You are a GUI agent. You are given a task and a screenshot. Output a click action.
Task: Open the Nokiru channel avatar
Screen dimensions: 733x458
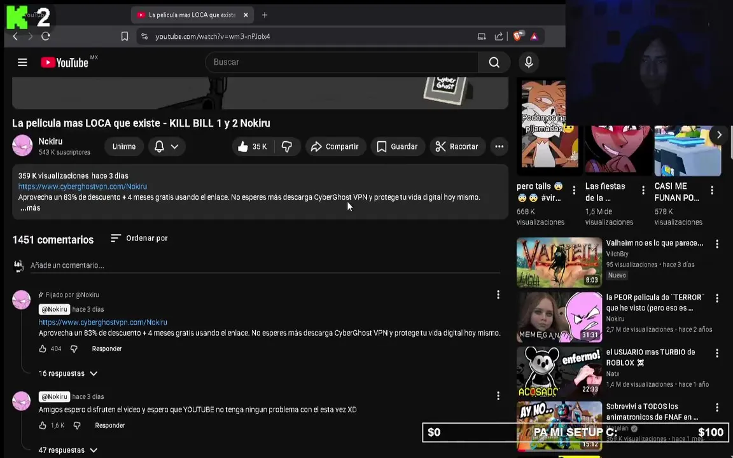[x=22, y=145]
